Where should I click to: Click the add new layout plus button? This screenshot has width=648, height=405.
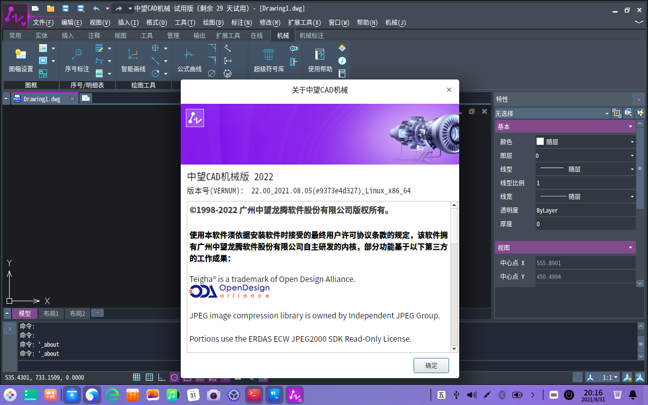(x=97, y=313)
